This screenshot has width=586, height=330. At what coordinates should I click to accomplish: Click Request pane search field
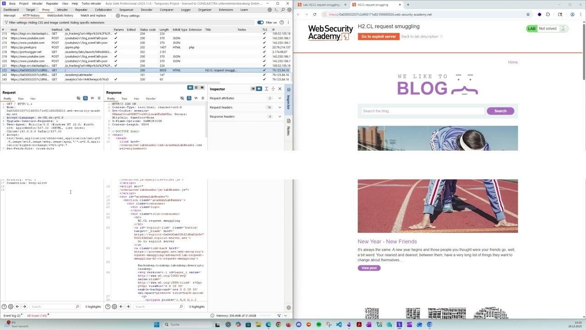pos(54,307)
